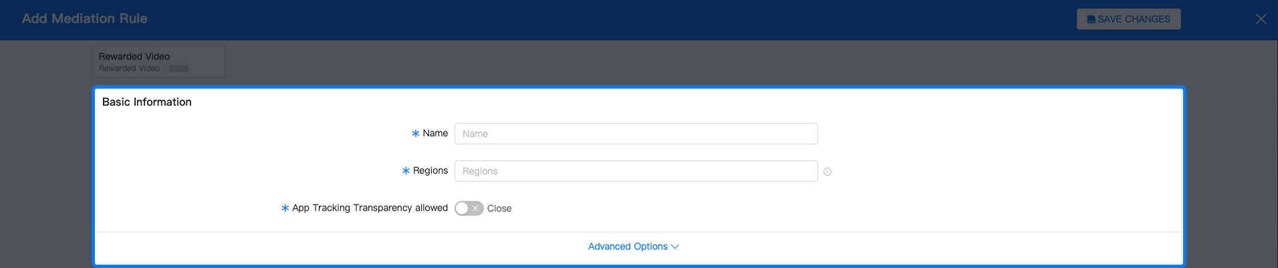Expand using the Advanced Options chevron arrow
The width and height of the screenshot is (1278, 268).
675,247
